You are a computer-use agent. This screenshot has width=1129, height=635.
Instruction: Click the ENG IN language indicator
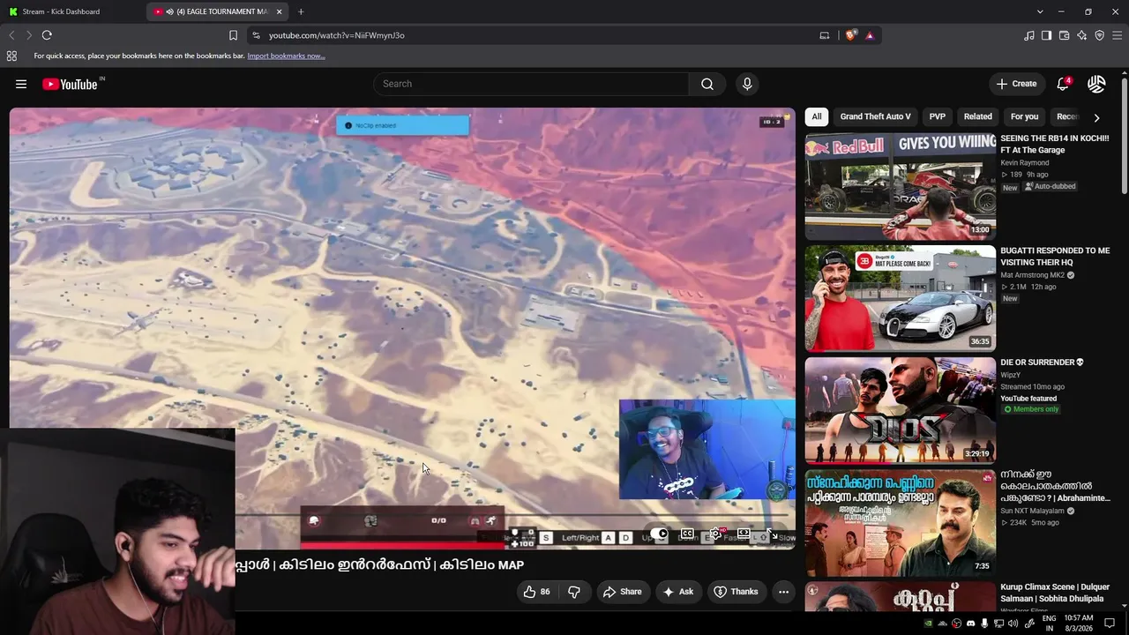click(x=1050, y=624)
